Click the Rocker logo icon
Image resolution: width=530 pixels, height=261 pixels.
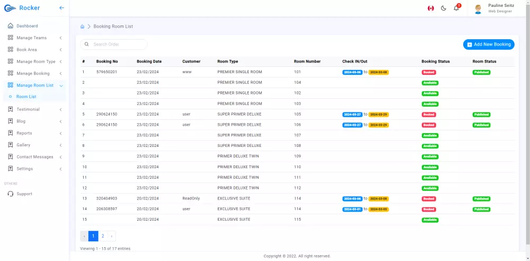point(10,8)
